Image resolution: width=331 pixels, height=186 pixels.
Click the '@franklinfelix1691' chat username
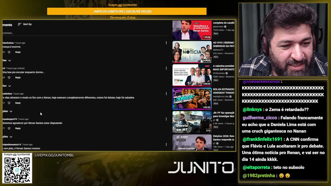pos(262,139)
